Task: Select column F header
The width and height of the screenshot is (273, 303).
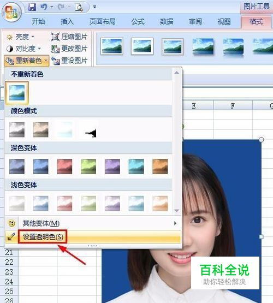Action: [233, 106]
